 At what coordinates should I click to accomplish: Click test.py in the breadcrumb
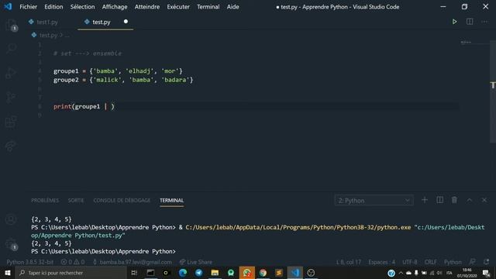[x=48, y=35]
